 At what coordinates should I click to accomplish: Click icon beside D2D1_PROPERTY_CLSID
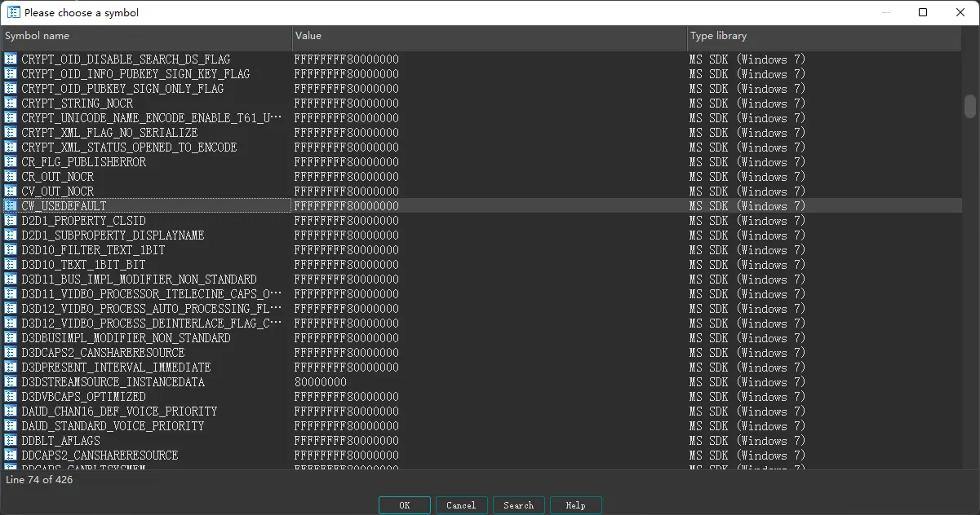tap(11, 221)
